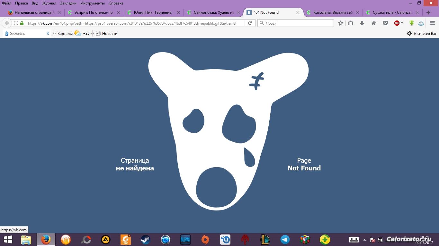Open a new browser tab
The image size is (439, 246).
428,12
